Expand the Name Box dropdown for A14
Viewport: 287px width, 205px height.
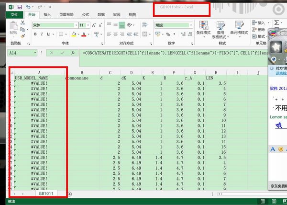point(35,53)
